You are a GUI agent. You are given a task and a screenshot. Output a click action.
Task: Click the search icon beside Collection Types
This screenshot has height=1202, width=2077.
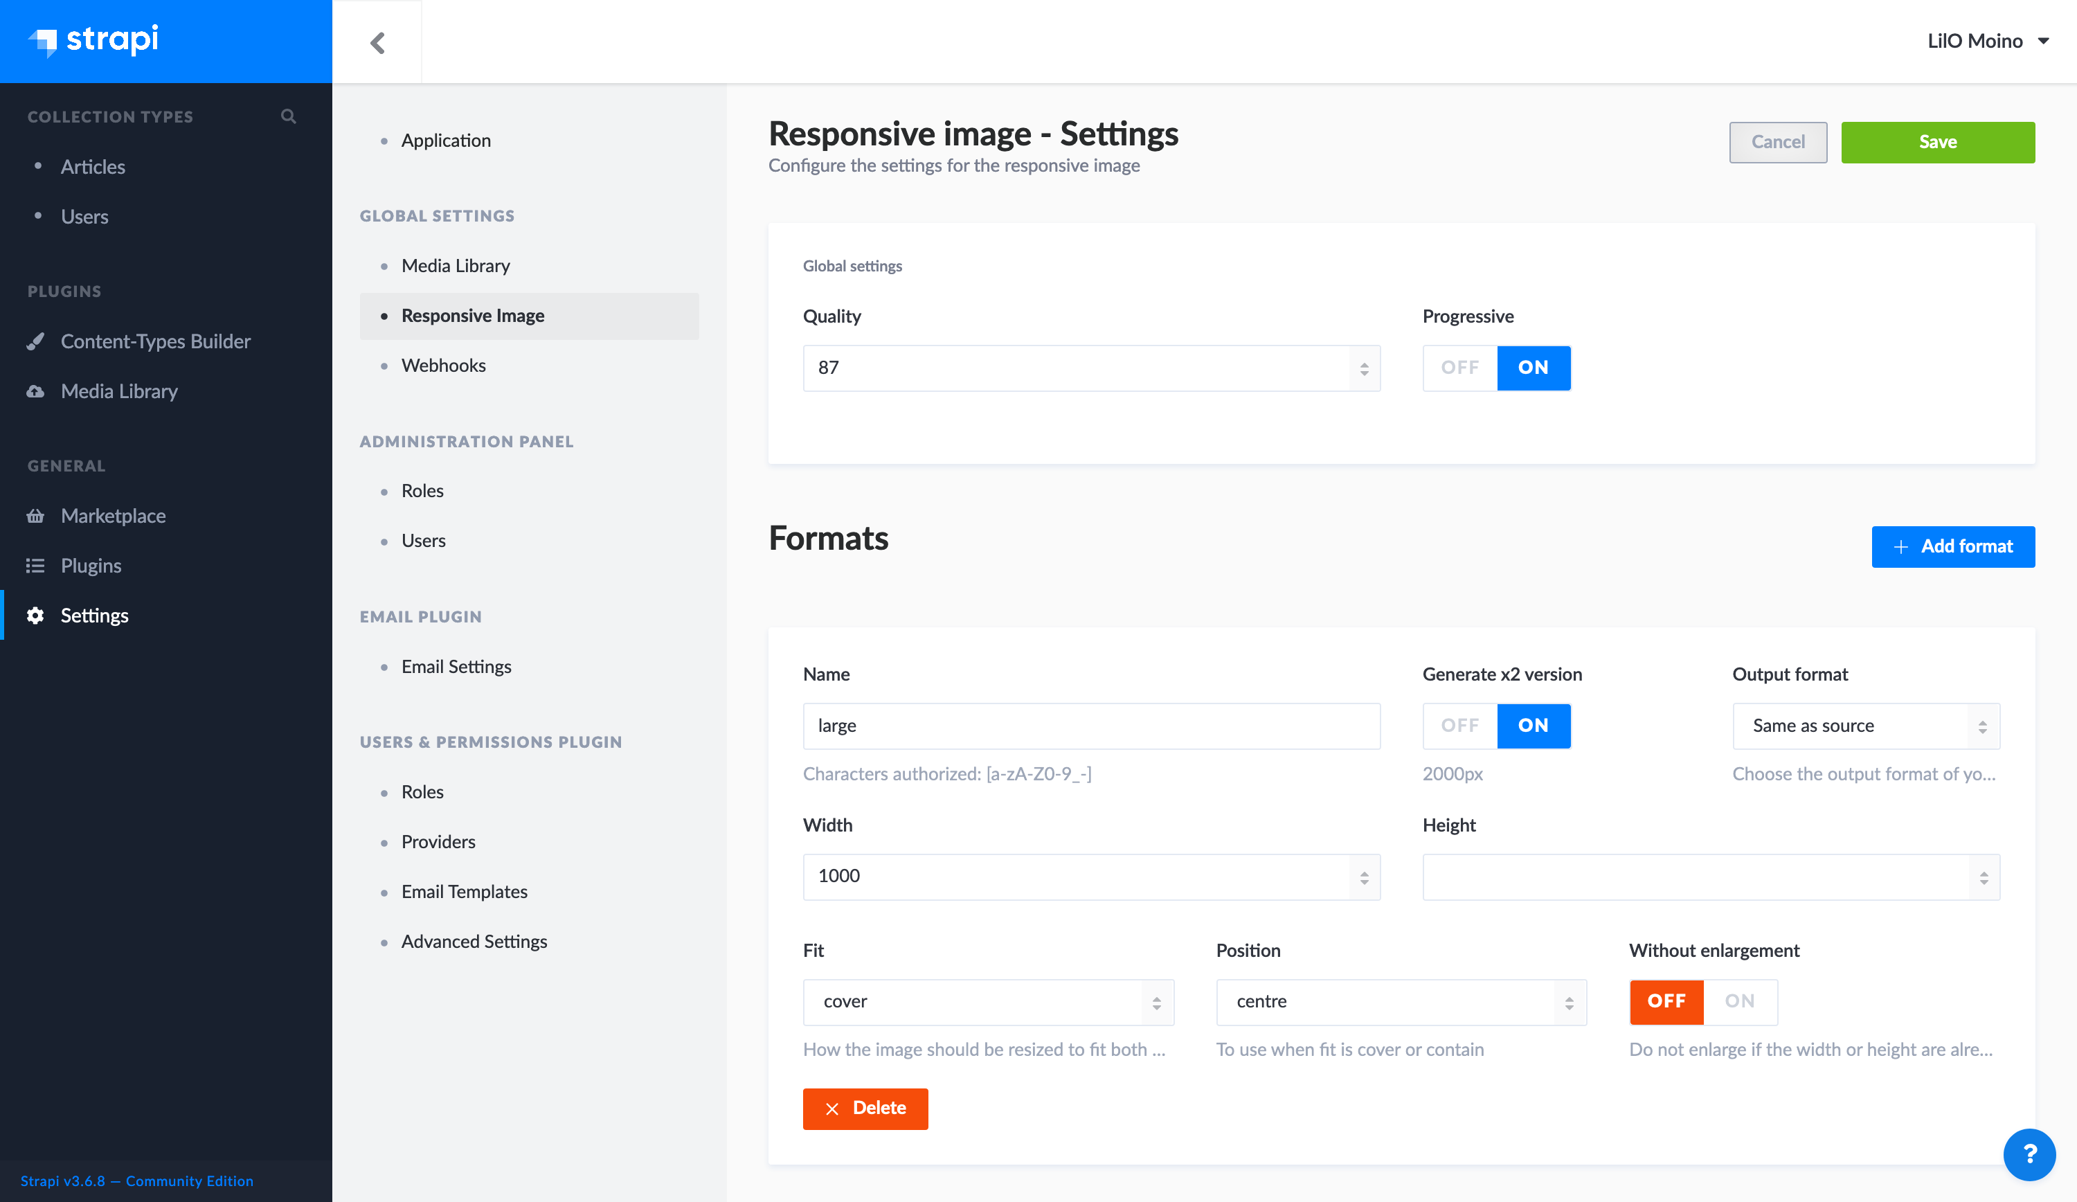[287, 116]
